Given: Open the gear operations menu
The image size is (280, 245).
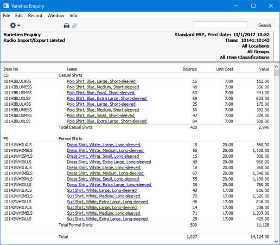Looking at the screenshot, I should coord(15,25).
